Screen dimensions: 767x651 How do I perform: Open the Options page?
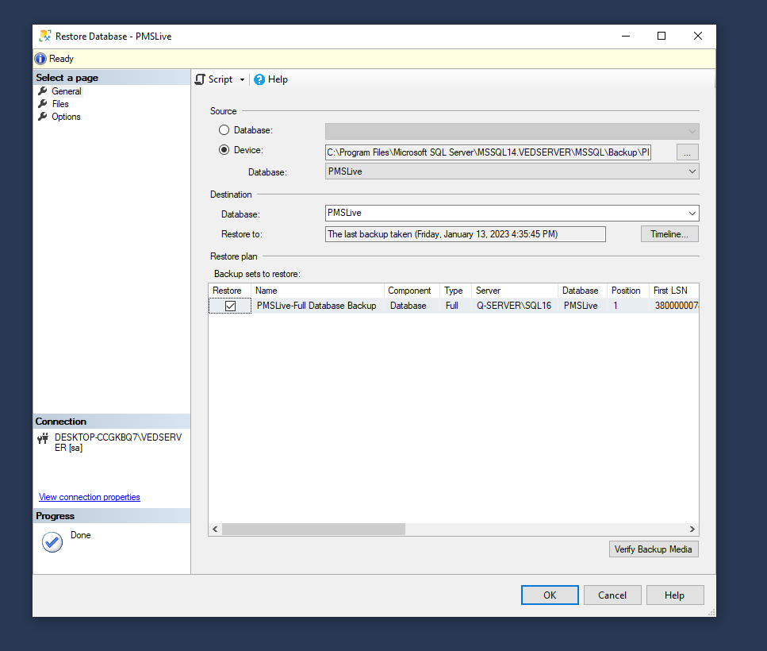(x=66, y=117)
